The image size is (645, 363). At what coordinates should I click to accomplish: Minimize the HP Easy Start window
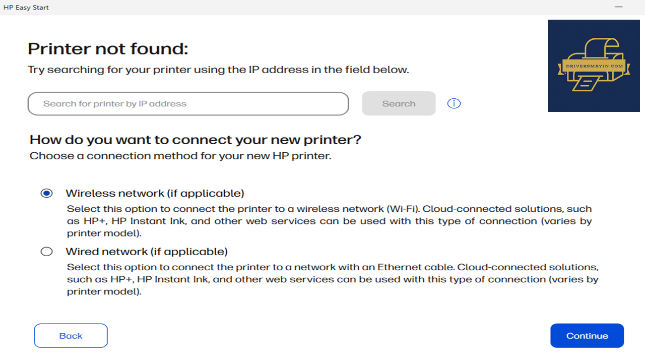click(x=619, y=7)
